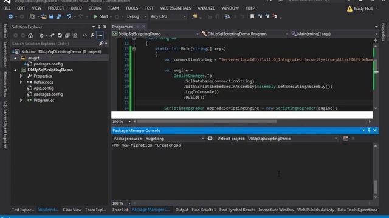Open the Test Explorer tab
The height and width of the screenshot is (218, 389).
point(23,210)
